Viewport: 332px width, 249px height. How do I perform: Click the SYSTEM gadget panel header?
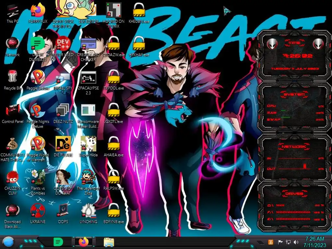pos(294,94)
